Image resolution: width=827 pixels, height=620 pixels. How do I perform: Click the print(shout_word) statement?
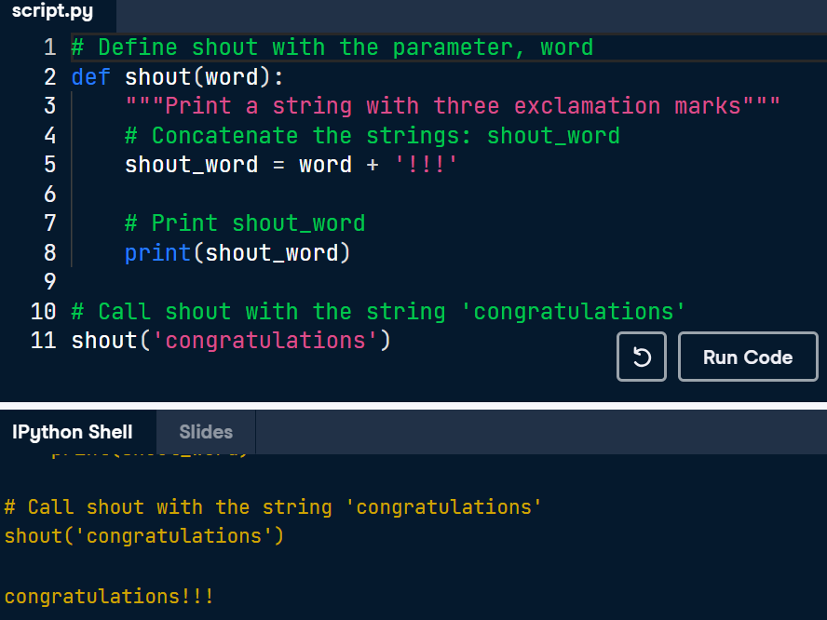coord(237,252)
